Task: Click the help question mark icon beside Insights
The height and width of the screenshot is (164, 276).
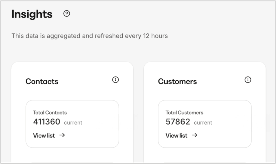Action: coord(67,14)
